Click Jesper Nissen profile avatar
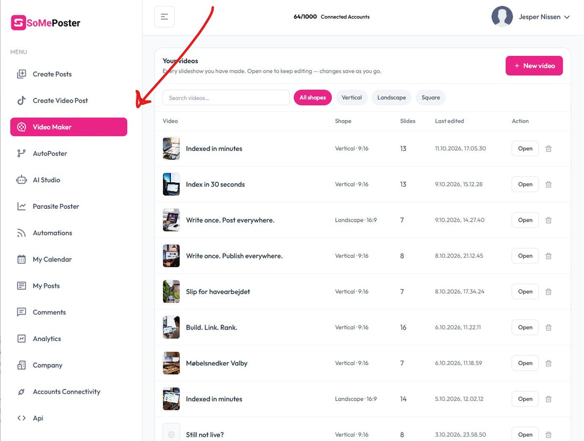The width and height of the screenshot is (584, 441). (502, 16)
